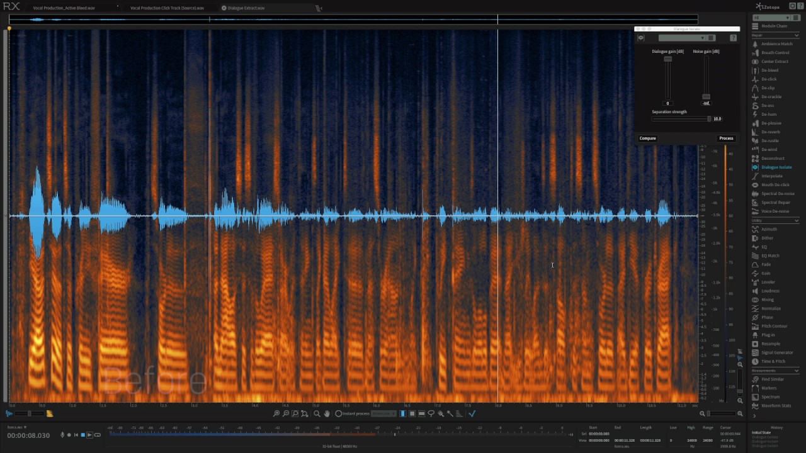
Task: Switch to Vocal Production Click Track tab
Action: pos(167,8)
